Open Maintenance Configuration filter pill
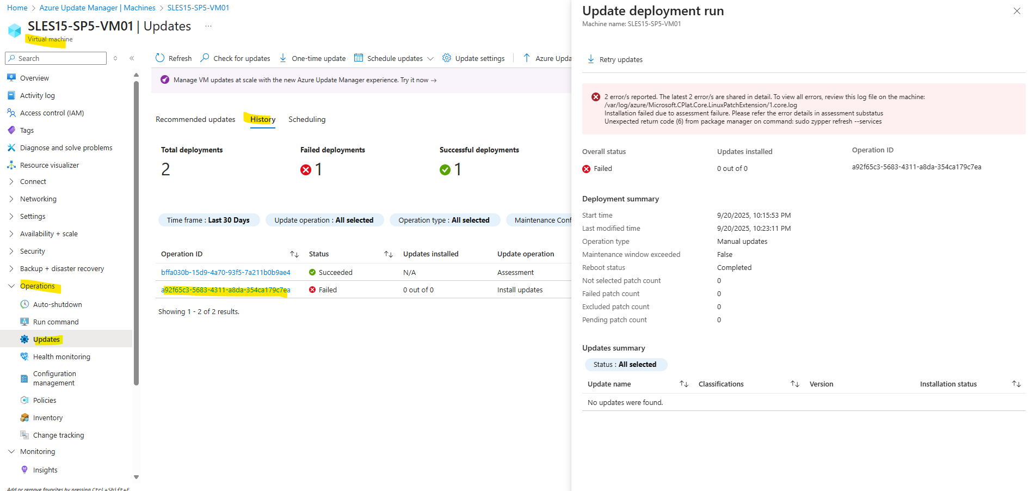Image resolution: width=1029 pixels, height=491 pixels. 539,220
